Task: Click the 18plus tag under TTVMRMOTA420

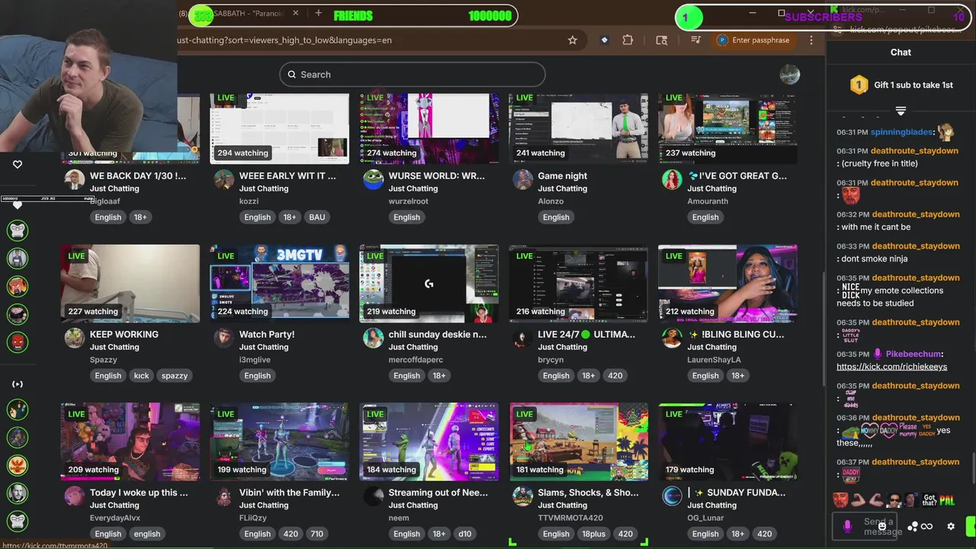Action: [x=594, y=535]
